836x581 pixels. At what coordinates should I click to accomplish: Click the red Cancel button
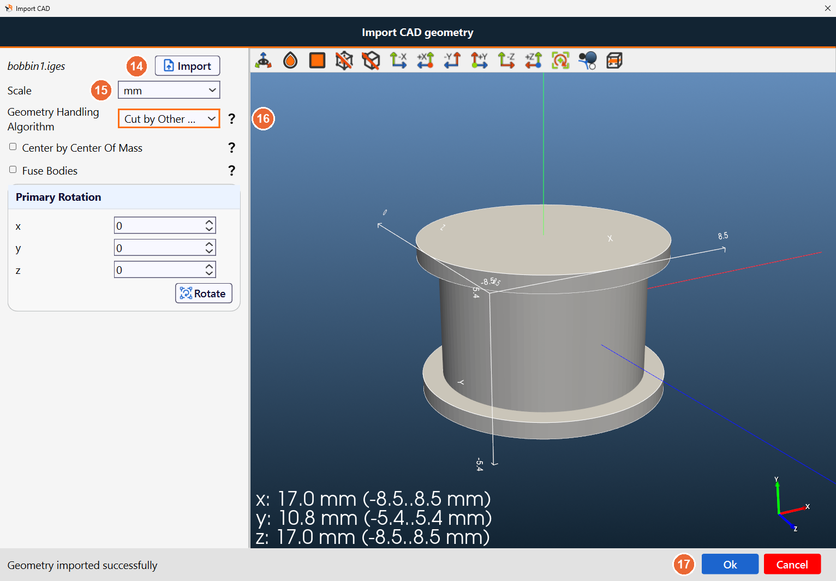792,565
